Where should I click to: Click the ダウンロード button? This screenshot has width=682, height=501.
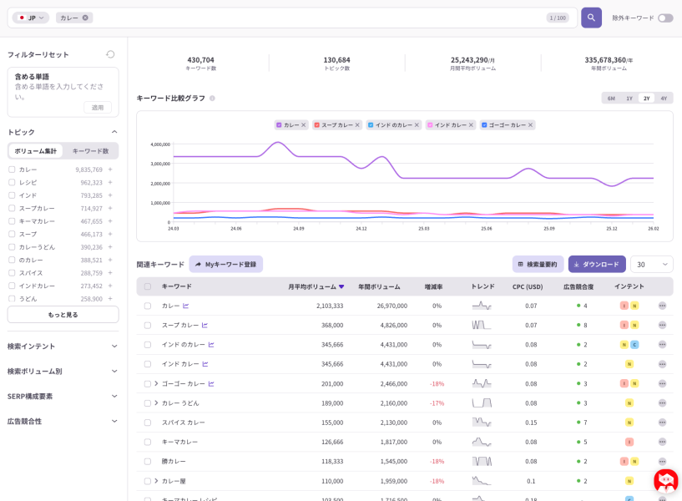pyautogui.click(x=597, y=264)
